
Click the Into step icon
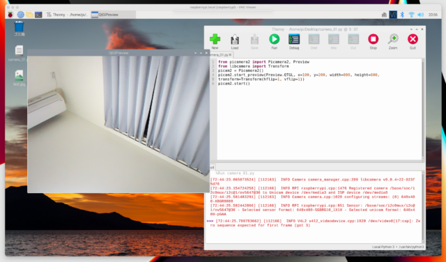(x=333, y=42)
